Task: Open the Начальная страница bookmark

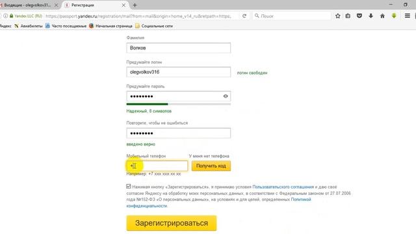Action: 110,26
